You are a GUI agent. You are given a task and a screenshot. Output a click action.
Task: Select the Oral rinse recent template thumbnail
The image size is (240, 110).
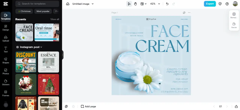tap(47, 32)
